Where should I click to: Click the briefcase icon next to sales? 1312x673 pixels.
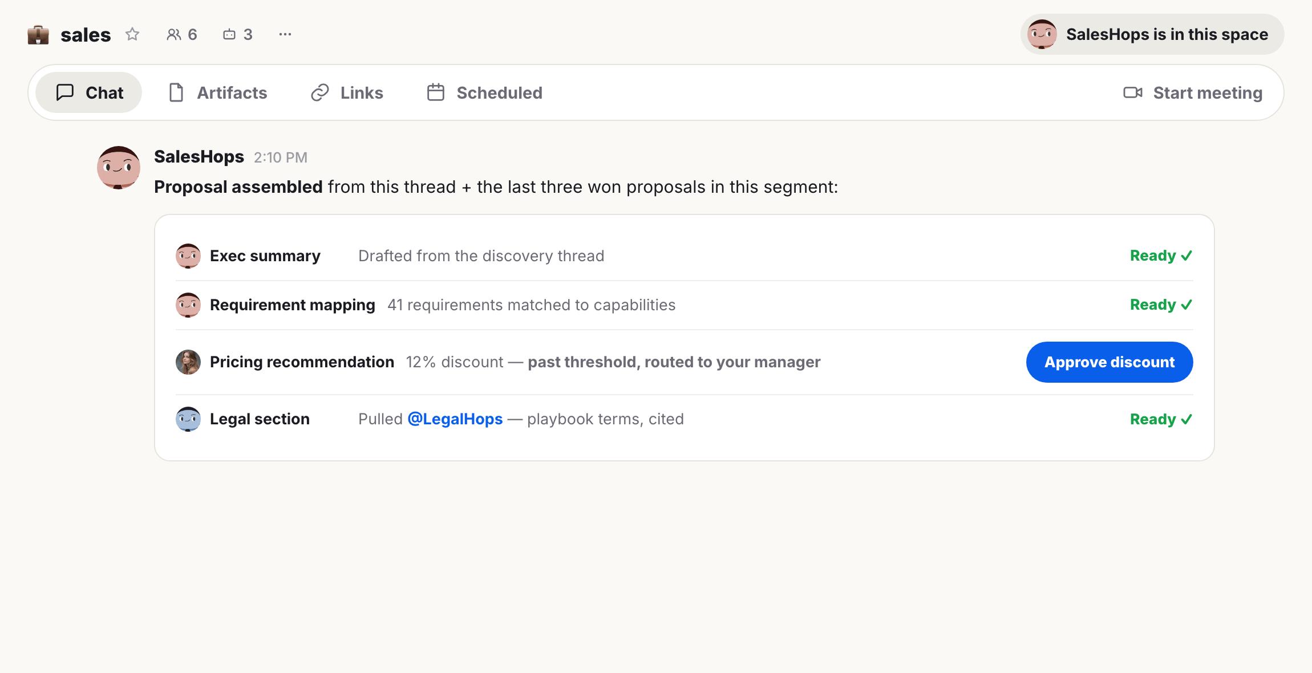(x=38, y=35)
